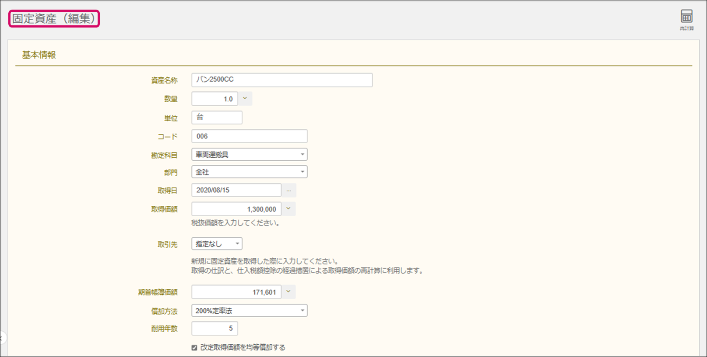Click the 期首帳簿価額 amount field
This screenshot has height=357, width=707.
[236, 292]
